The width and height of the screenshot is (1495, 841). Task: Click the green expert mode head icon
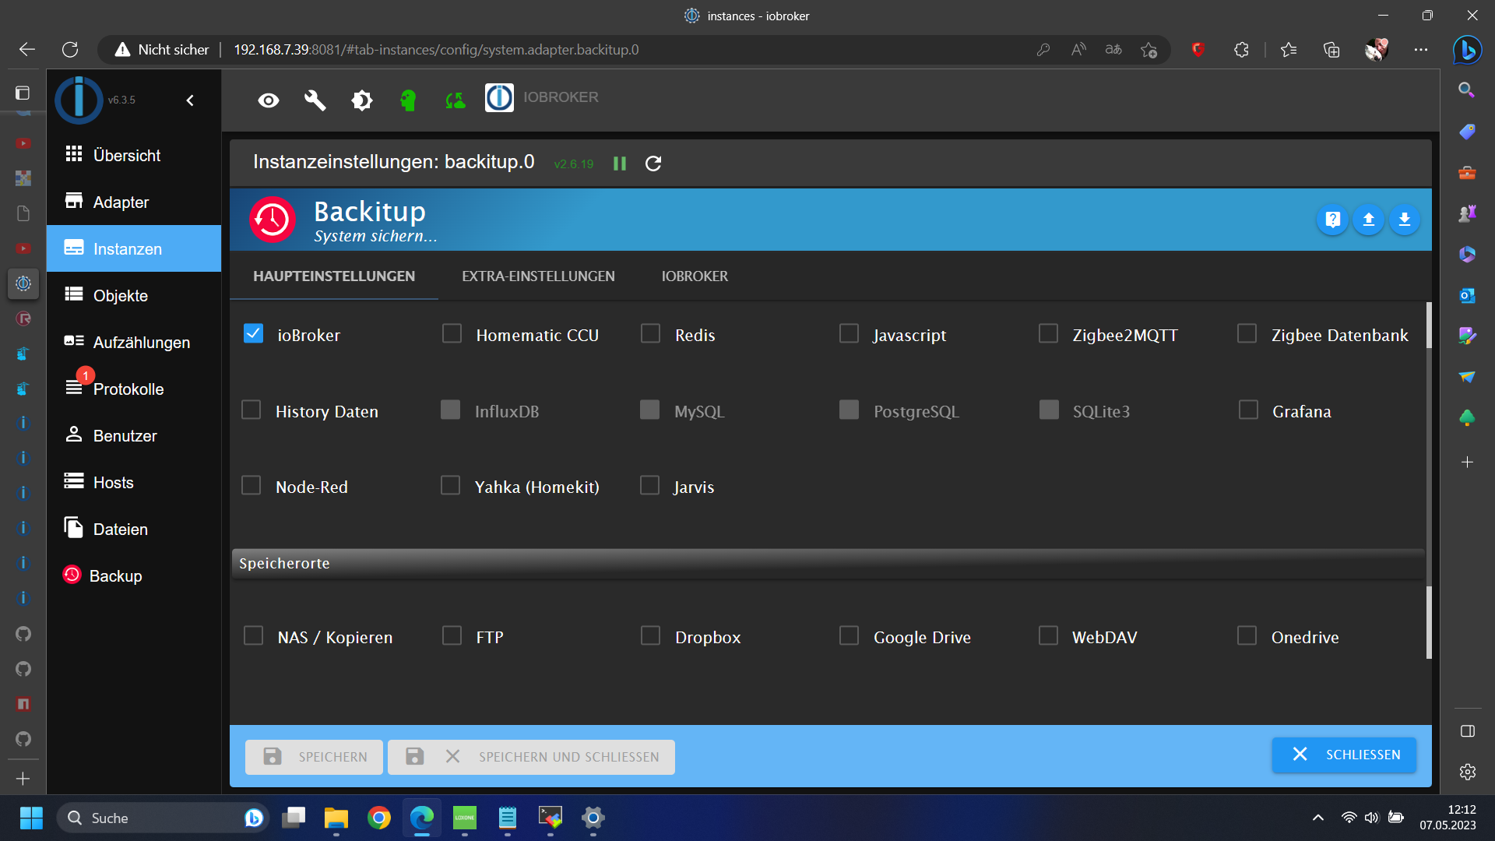point(408,100)
